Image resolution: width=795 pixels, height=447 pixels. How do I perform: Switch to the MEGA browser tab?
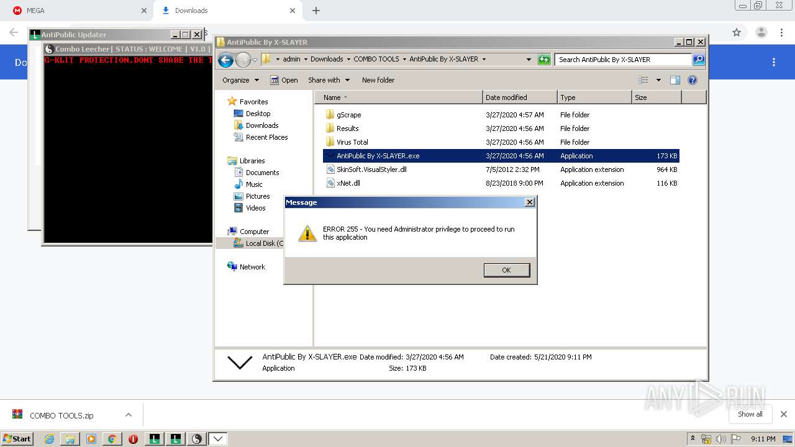[x=78, y=11]
